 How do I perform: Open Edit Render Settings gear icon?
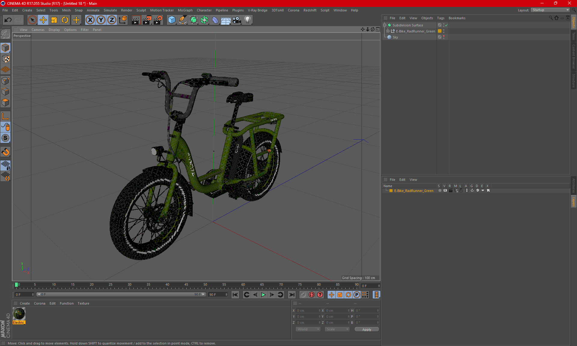point(158,20)
